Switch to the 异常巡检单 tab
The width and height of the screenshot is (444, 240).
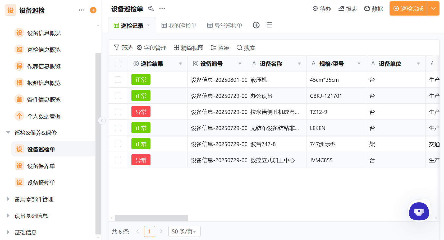tap(225, 25)
